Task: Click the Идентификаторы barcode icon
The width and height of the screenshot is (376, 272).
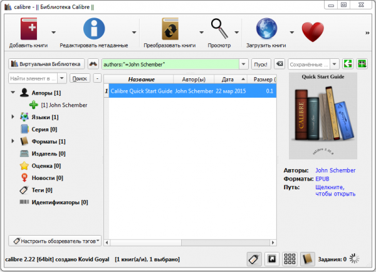Action: (24, 202)
